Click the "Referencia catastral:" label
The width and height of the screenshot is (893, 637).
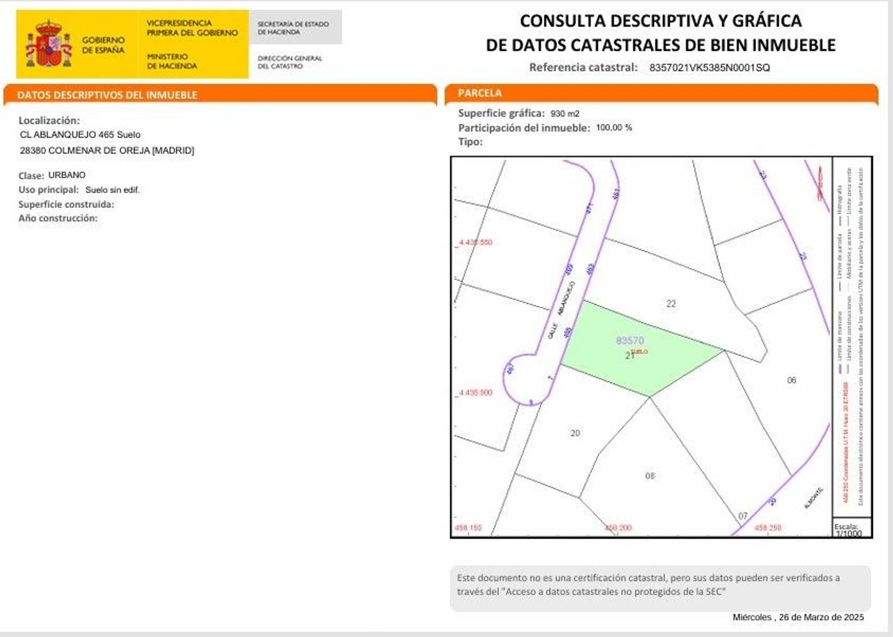(583, 67)
